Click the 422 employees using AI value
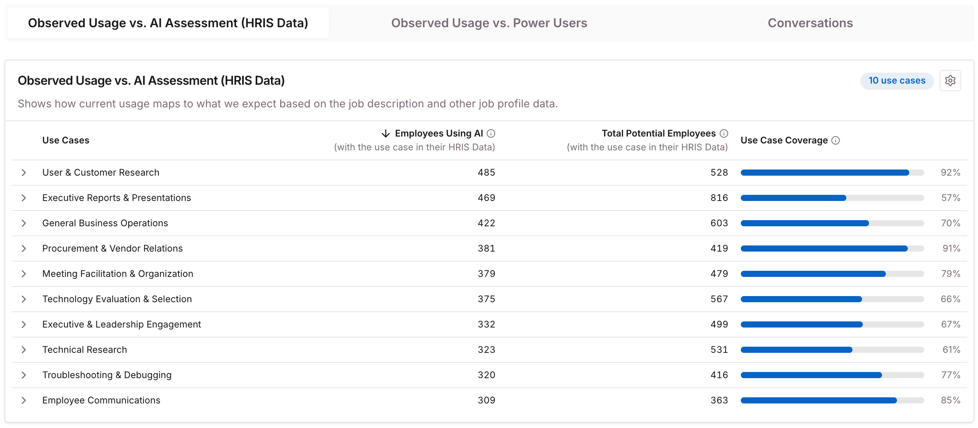 coord(486,223)
